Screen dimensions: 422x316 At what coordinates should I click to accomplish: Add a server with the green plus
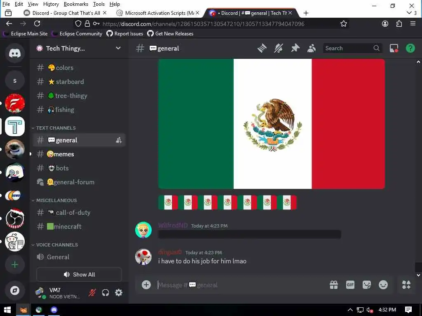pos(14,265)
